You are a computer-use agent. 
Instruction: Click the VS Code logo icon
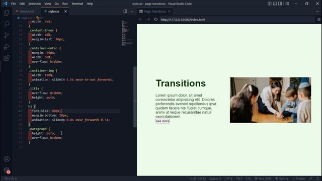pos(5,4)
